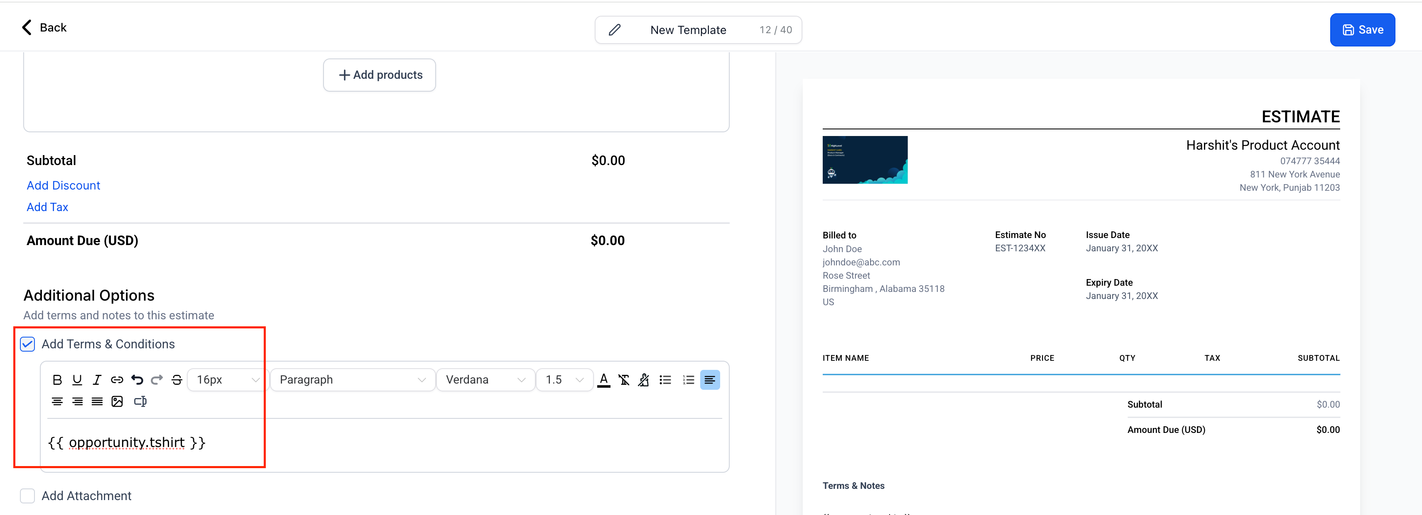Click the Add Discount link
1422x515 pixels.
pos(64,185)
